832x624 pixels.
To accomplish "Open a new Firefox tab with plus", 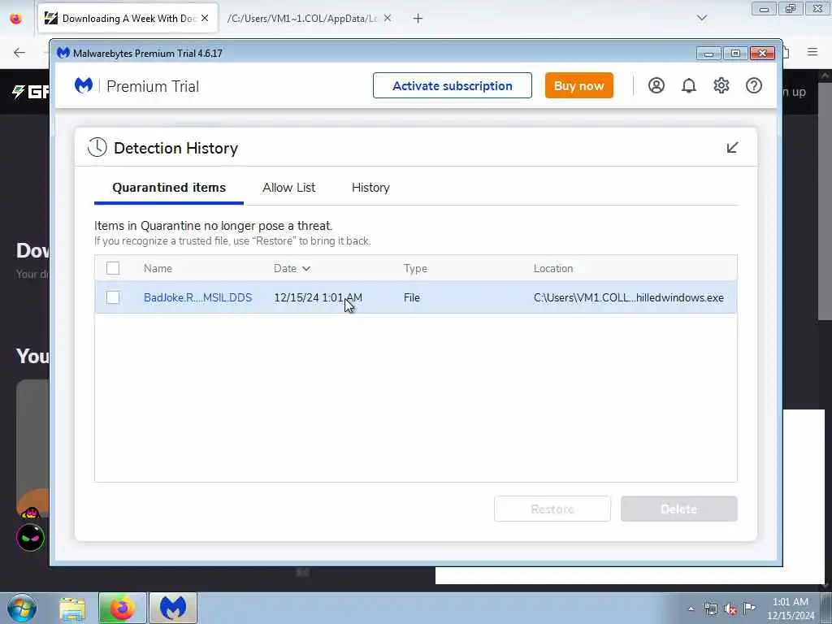I will coord(418,19).
